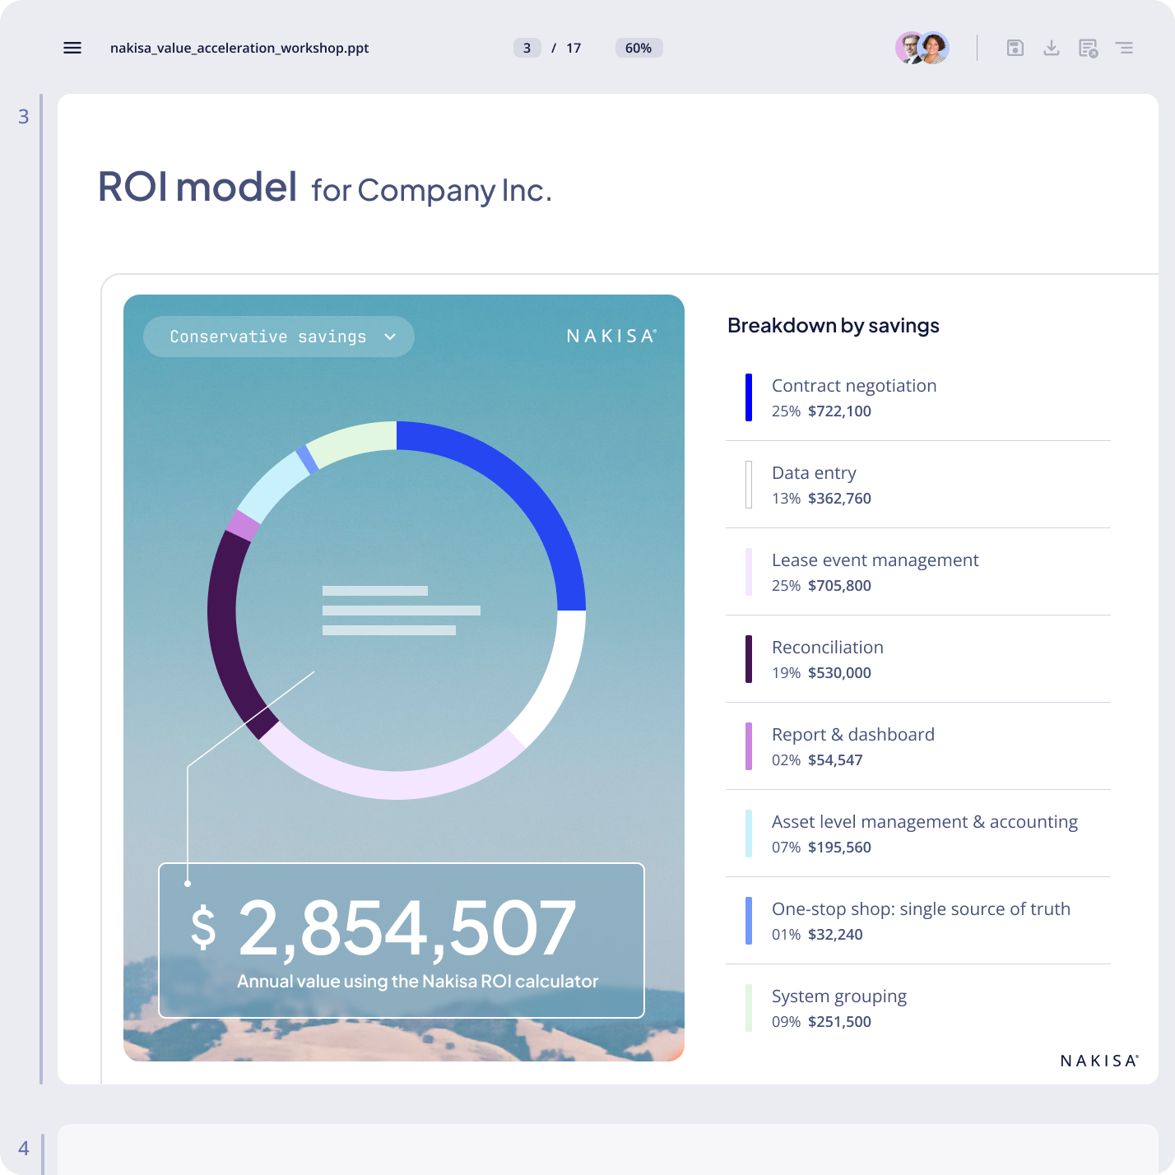The width and height of the screenshot is (1175, 1175).
Task: Open the 60% zoom level control
Action: click(638, 48)
